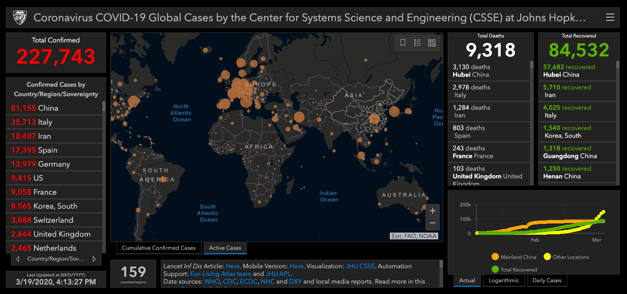Open the NHC data source link
627x294 pixels.
tap(268, 281)
